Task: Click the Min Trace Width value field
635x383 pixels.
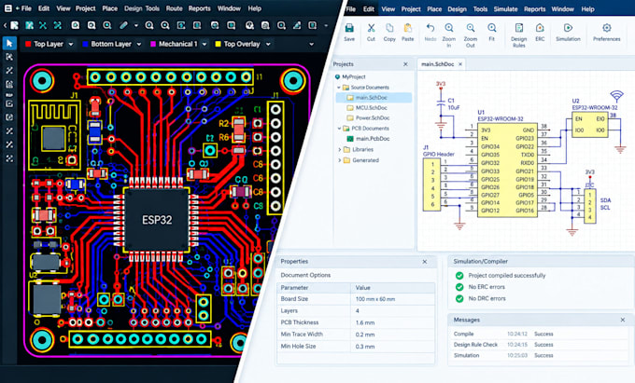Action: pos(392,335)
